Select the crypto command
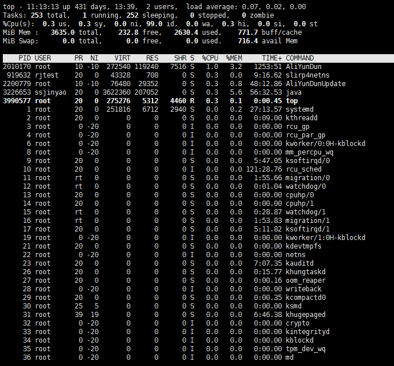 pos(298,323)
